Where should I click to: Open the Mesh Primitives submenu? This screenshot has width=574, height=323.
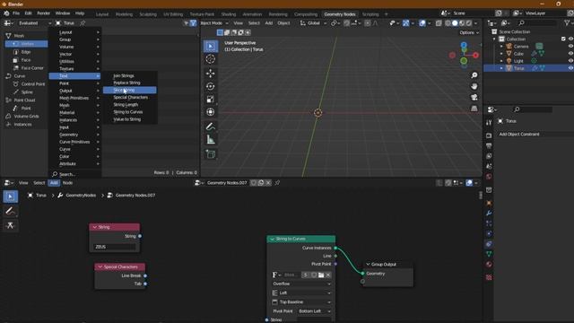click(74, 98)
